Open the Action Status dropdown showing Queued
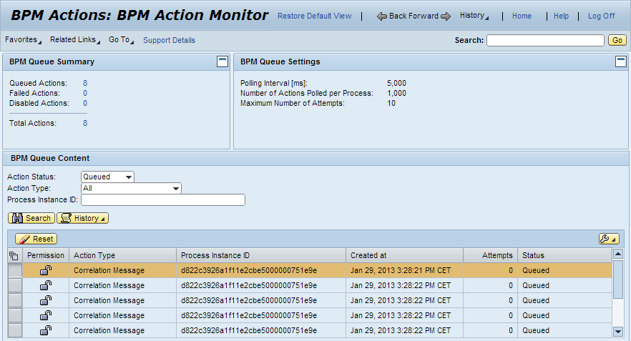 107,177
